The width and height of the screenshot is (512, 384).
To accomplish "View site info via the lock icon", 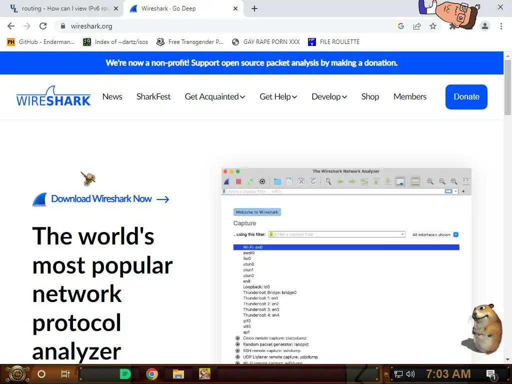I will [63, 26].
